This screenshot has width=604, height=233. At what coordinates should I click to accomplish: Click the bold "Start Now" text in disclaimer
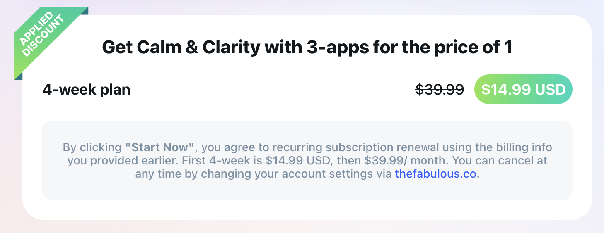point(159,147)
